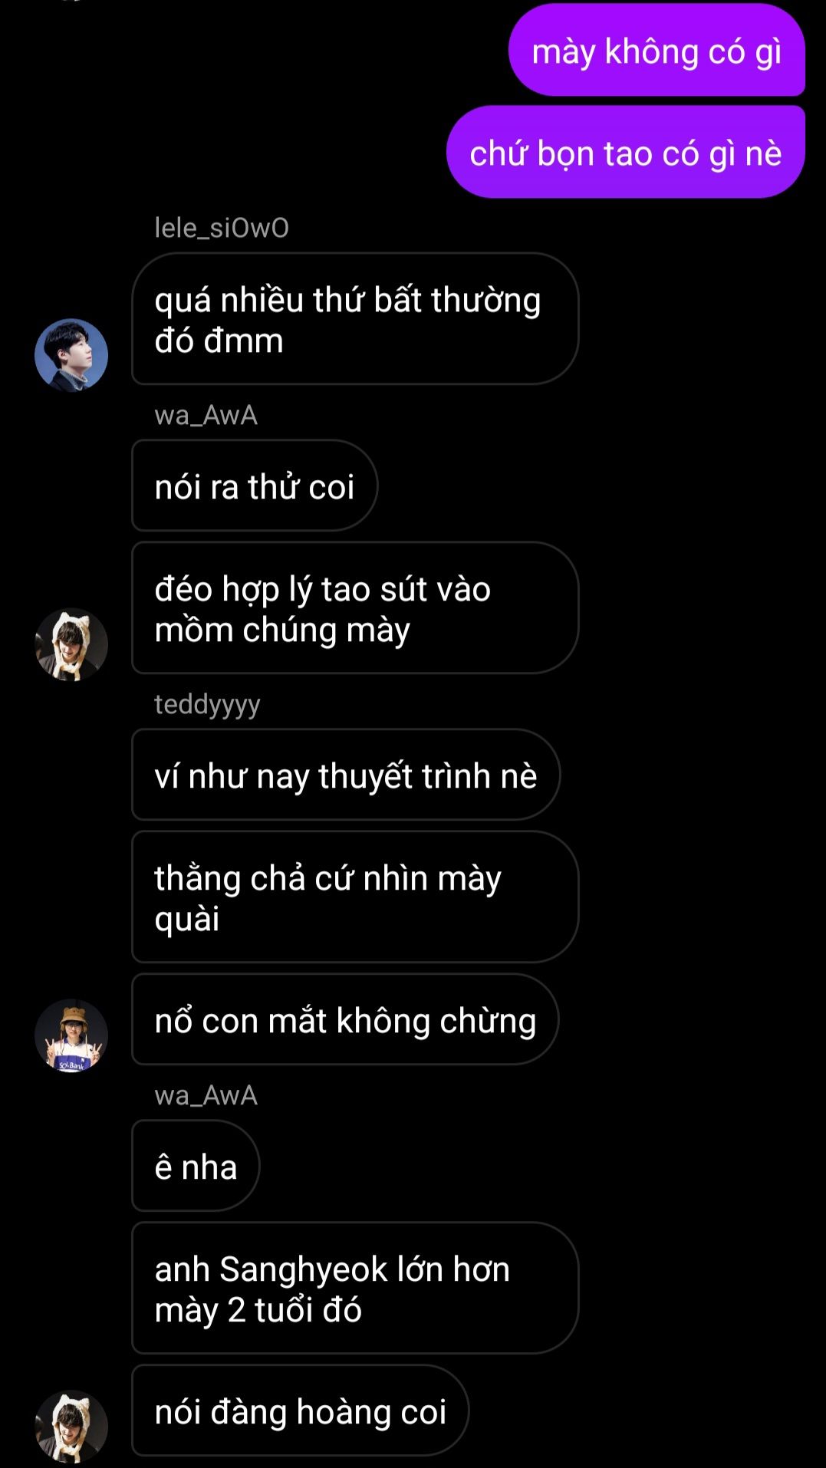Viewport: 826px width, 1468px height.
Task: Tap the message 'nói ra thử coi'
Action: coord(255,485)
